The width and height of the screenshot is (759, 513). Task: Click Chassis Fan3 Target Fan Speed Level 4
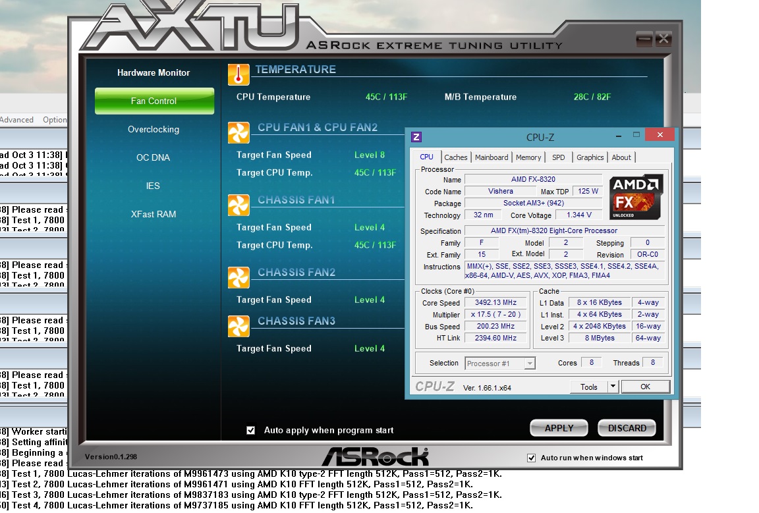pos(370,348)
